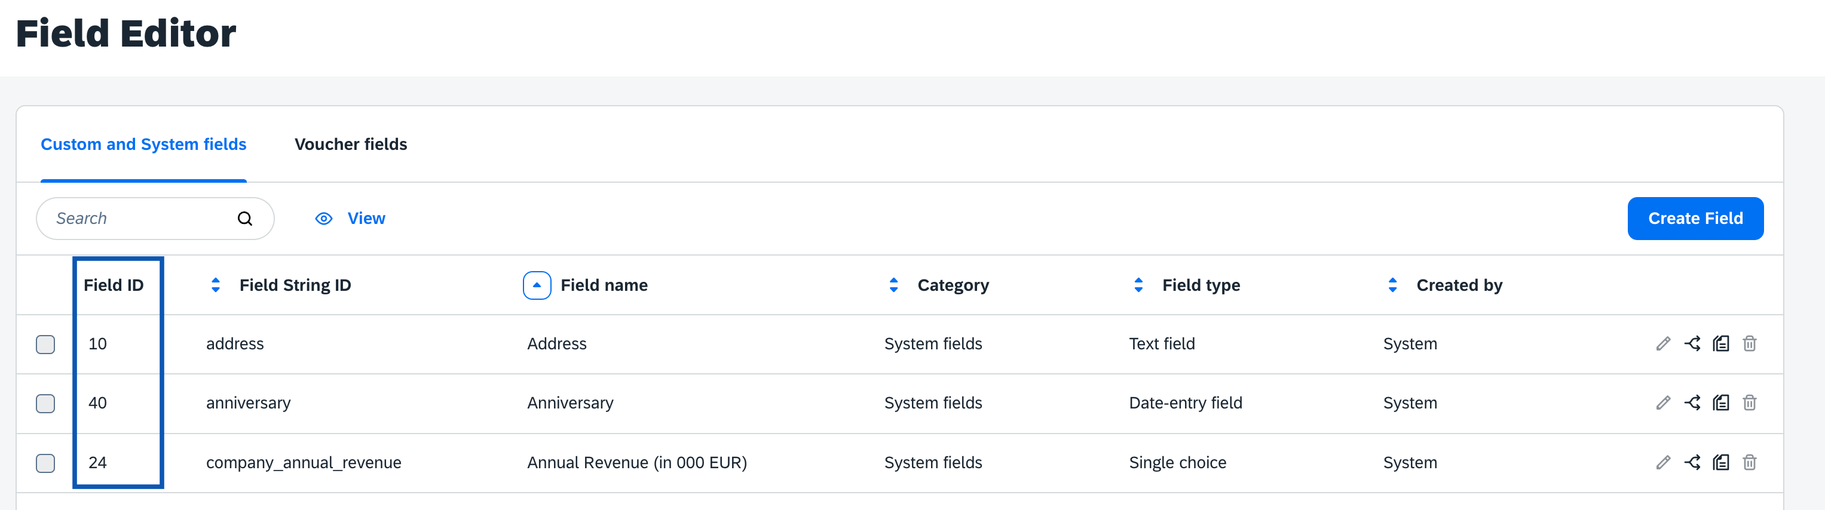This screenshot has height=510, width=1825.
Task: Check the company_annual_revenue row checkbox
Action: pyautogui.click(x=45, y=463)
